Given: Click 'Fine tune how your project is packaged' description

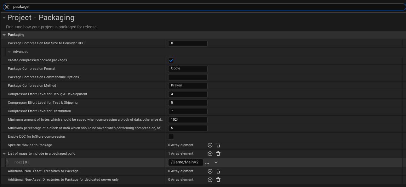Looking at the screenshot, I should [x=52, y=27].
